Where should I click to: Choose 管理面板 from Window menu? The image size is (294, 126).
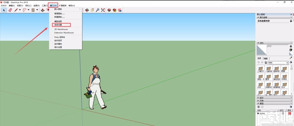click(66, 14)
